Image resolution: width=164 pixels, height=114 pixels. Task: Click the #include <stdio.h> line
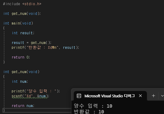[x=22, y=4]
